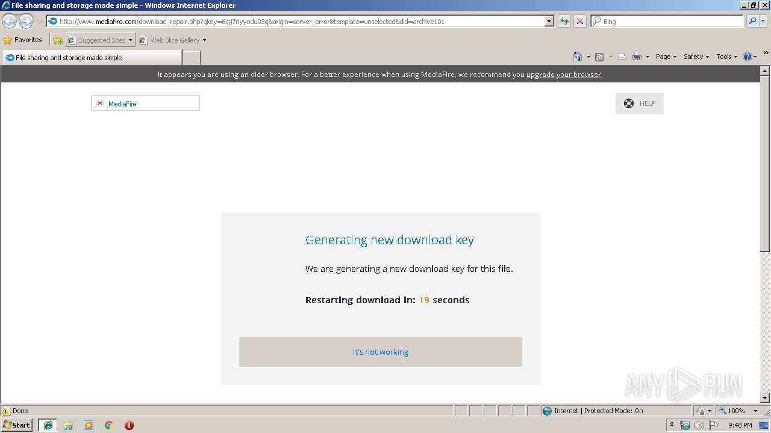Go back with the Back arrow

pos(9,21)
